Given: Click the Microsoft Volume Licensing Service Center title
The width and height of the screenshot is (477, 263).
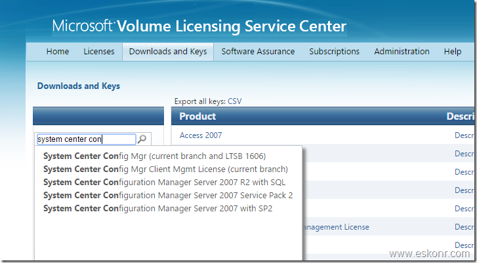Looking at the screenshot, I should point(199,27).
